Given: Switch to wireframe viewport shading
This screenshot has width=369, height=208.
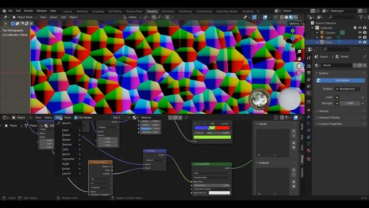Looking at the screenshot, I should coord(282,17).
